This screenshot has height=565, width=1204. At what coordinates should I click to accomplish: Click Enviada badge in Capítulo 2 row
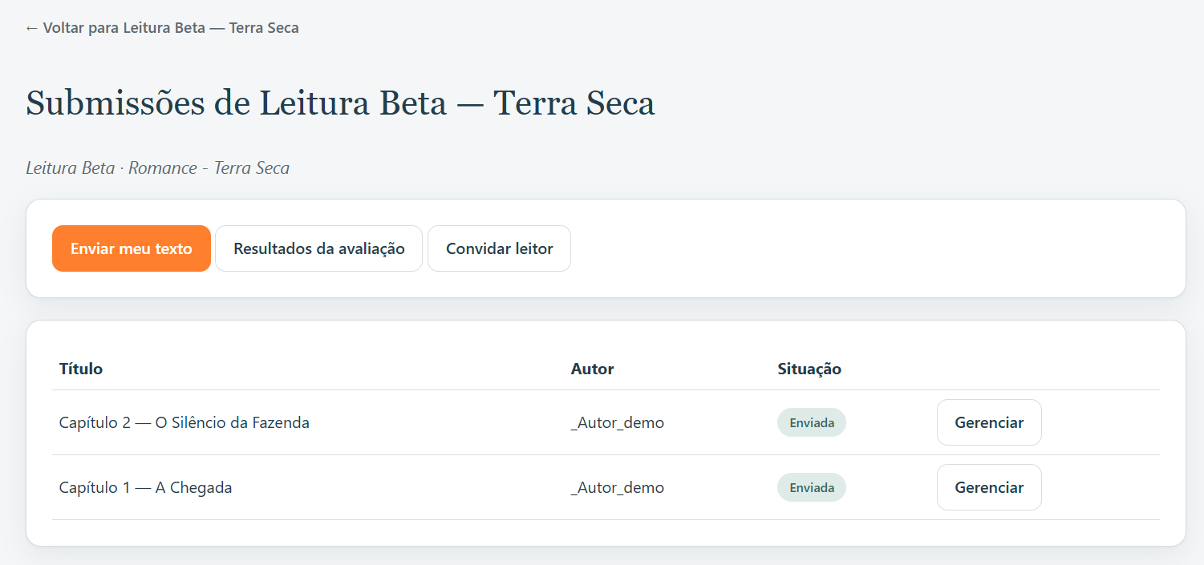[812, 422]
